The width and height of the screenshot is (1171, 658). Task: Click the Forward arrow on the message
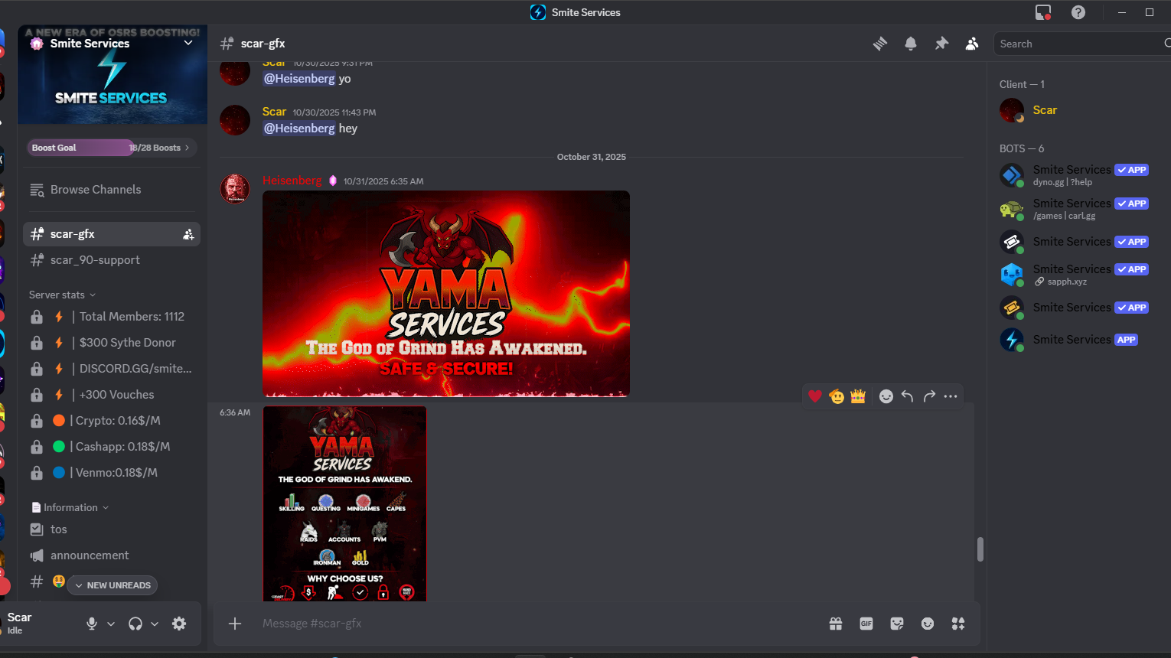[929, 396]
